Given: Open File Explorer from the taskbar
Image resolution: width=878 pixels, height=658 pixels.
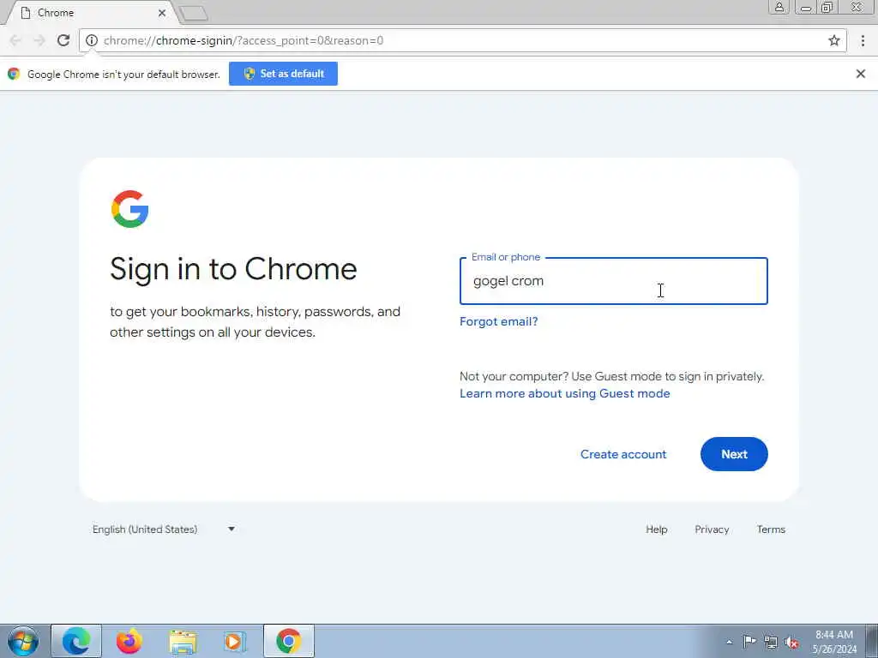Looking at the screenshot, I should pyautogui.click(x=183, y=641).
